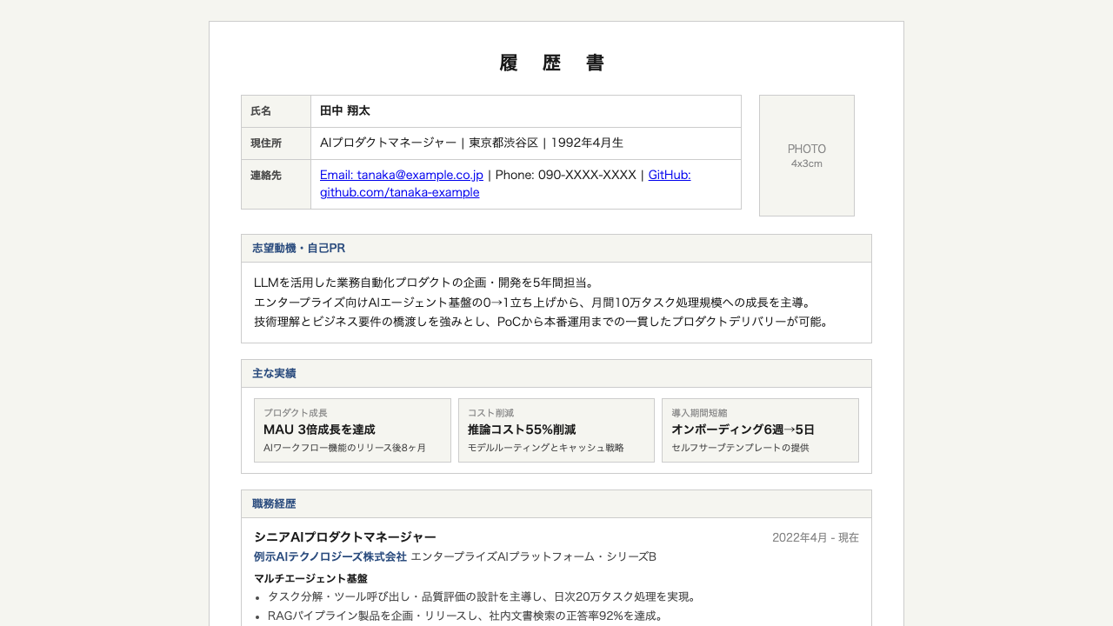The image size is (1113, 626).
Task: Open the Email tanaka@example.co.jp link
Action: coord(401,175)
